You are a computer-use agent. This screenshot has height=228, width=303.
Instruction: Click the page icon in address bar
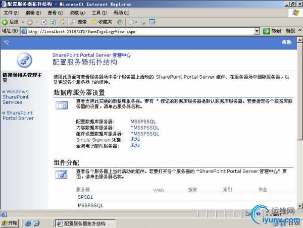[24, 31]
